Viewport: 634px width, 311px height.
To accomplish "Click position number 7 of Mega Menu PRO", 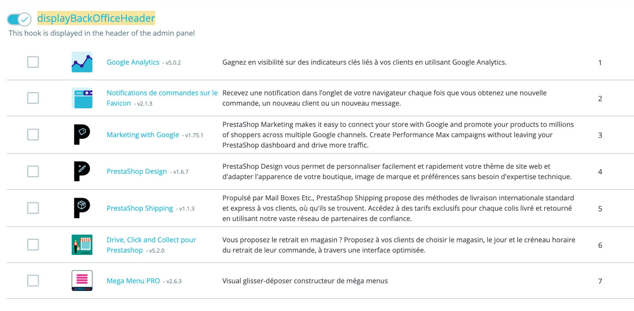I will [x=600, y=281].
